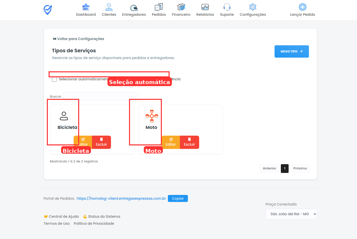Click the app logo checkmark

pos(48,10)
